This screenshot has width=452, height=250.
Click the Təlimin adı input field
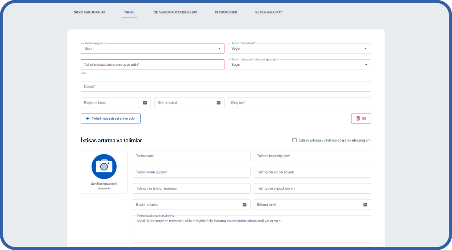191,156
